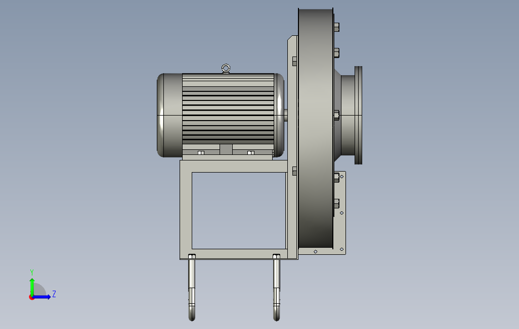Click the left anchor bolt under the frame
Image resolution: width=519 pixels, height=329 pixels.
click(x=192, y=288)
